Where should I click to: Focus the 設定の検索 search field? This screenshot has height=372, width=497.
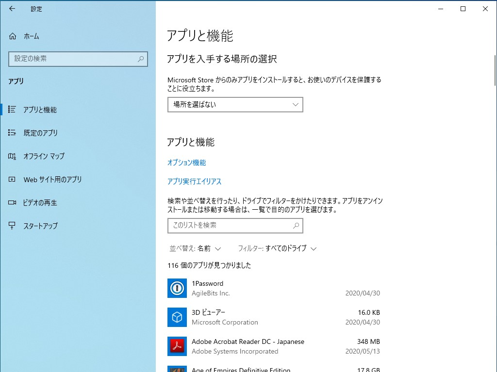point(78,59)
